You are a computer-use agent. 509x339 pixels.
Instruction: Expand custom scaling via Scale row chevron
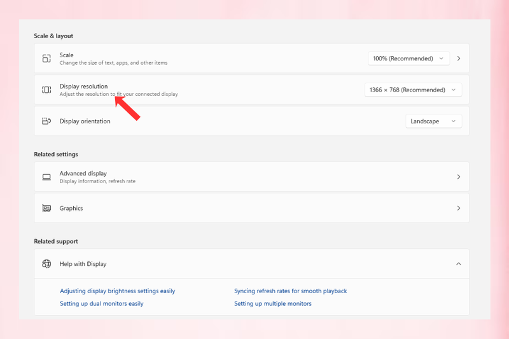459,59
